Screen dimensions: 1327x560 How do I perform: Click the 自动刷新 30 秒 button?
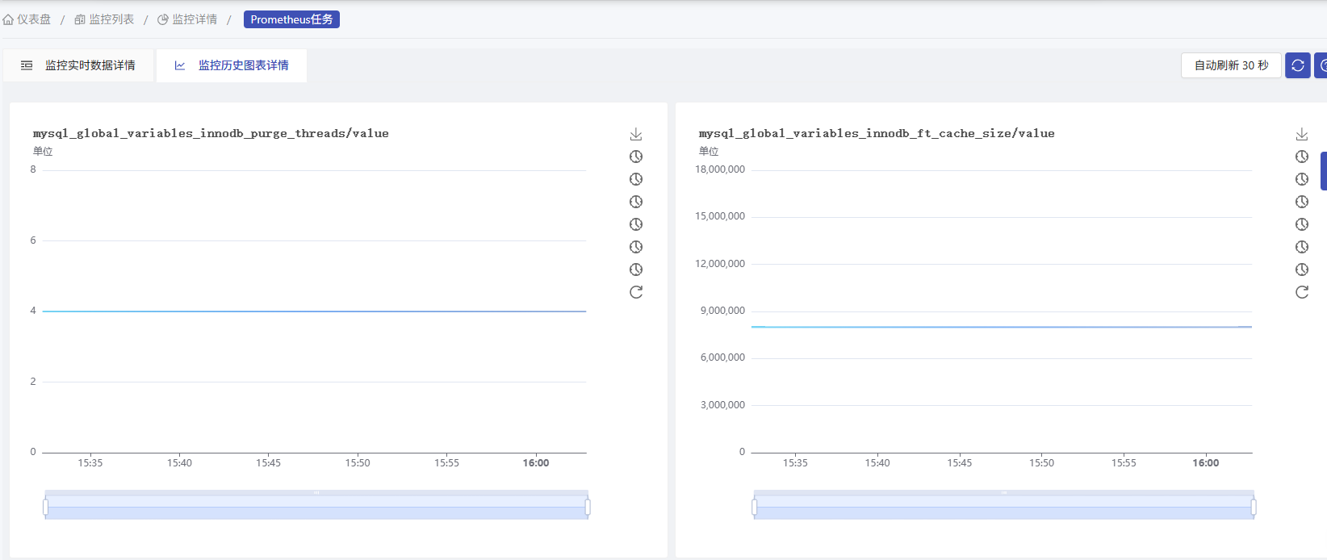click(1231, 65)
